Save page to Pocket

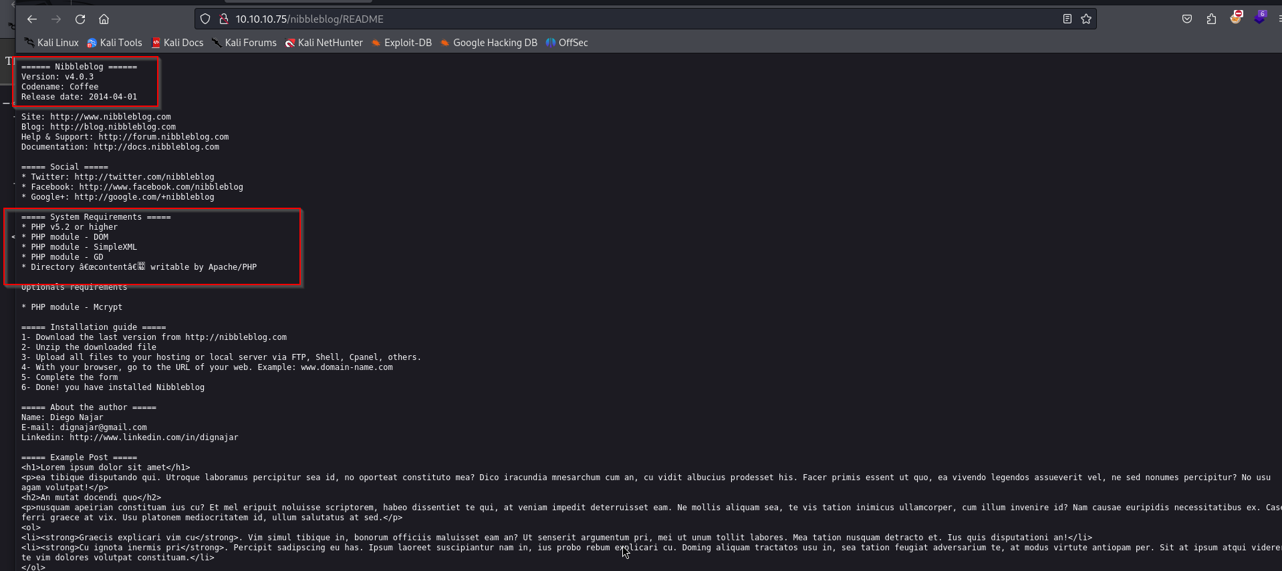pos(1187,19)
